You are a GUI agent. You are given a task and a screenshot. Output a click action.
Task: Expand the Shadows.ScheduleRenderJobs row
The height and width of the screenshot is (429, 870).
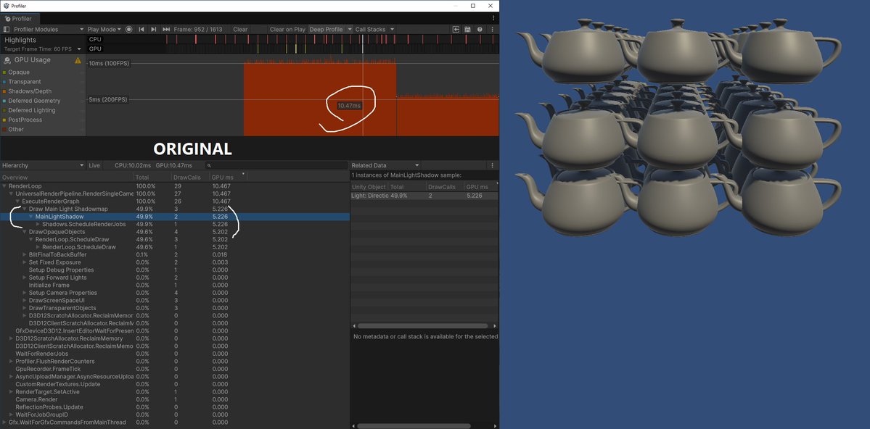pos(38,225)
